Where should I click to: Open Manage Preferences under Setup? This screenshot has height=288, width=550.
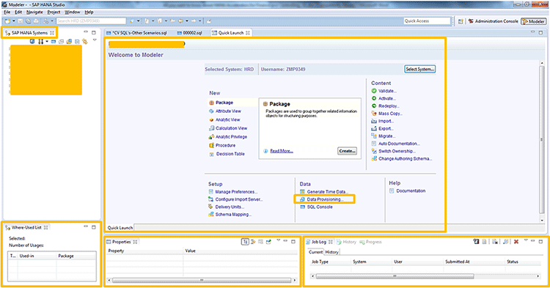point(236,192)
